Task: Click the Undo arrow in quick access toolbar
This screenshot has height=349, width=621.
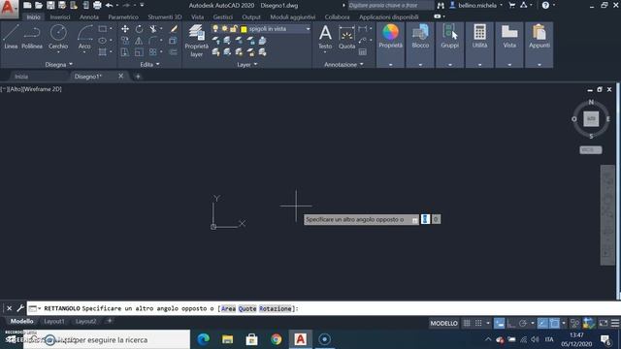Action: pyautogui.click(x=110, y=5)
